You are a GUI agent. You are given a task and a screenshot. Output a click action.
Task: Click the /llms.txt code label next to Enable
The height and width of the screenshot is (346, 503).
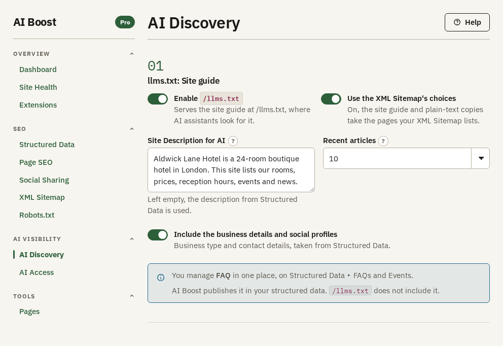(x=221, y=98)
